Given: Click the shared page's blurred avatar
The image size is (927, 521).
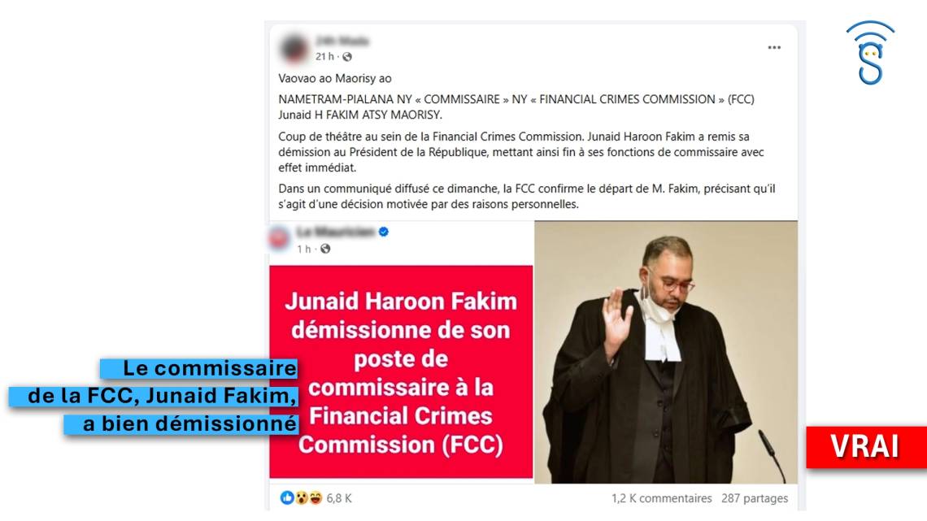Looking at the screenshot, I should coord(279,238).
